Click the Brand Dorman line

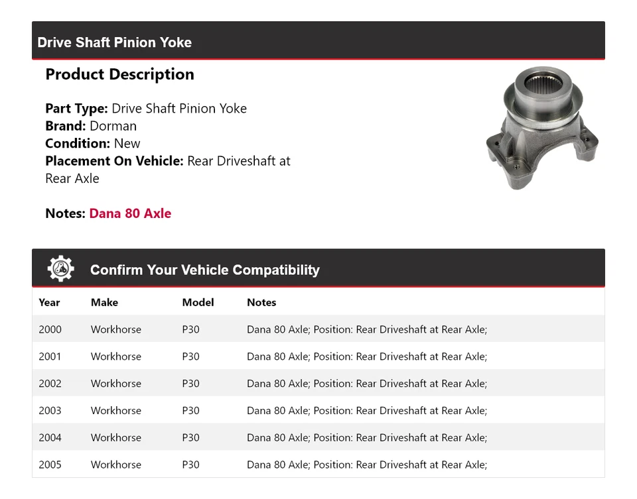pyautogui.click(x=91, y=126)
